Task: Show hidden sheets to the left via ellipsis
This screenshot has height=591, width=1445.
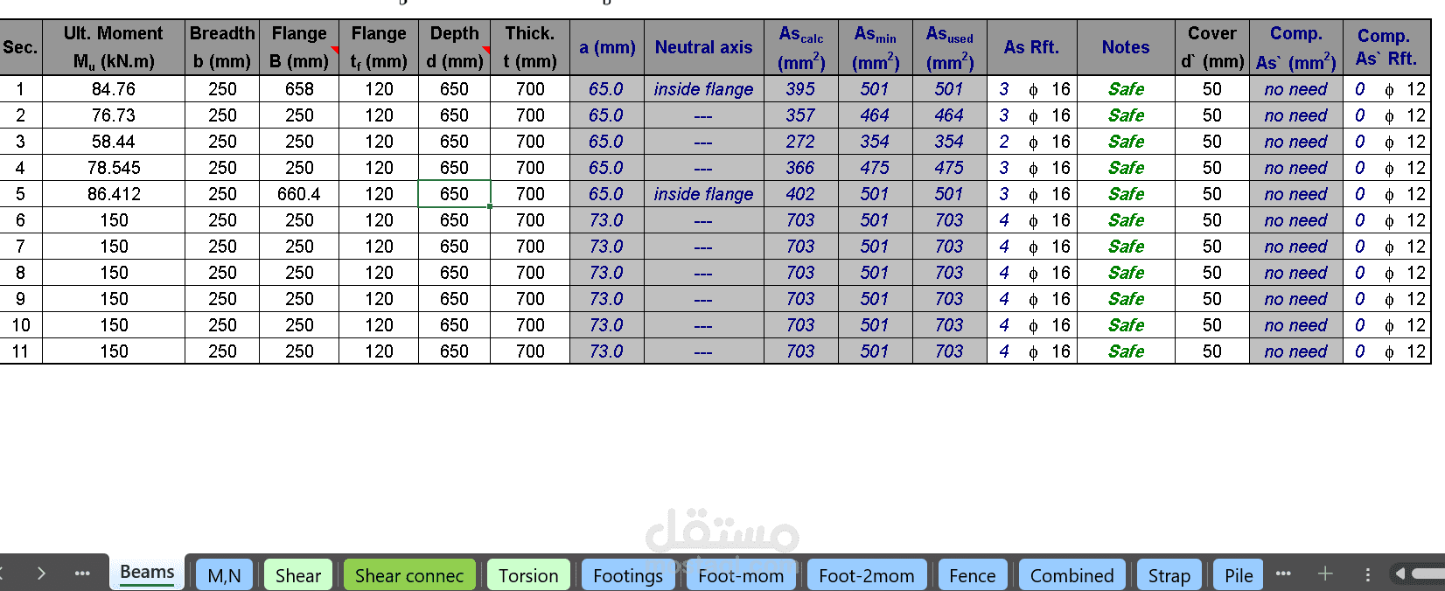Action: [x=82, y=574]
